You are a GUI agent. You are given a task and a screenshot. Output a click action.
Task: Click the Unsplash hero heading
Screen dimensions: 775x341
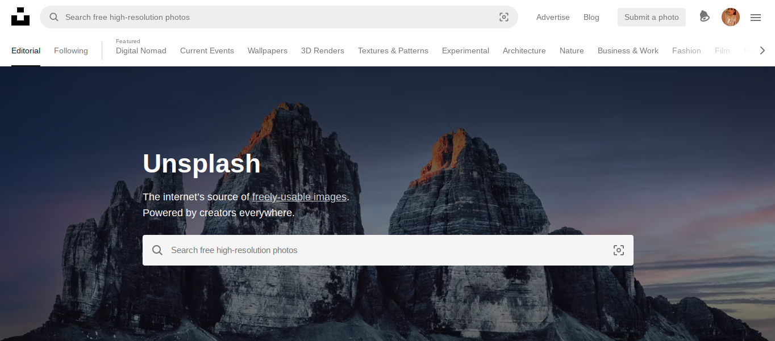(x=202, y=163)
